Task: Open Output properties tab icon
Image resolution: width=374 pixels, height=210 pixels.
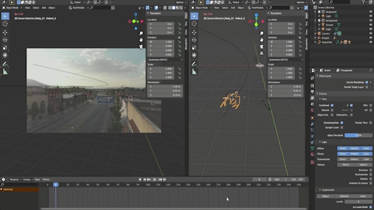Action: [x=312, y=92]
